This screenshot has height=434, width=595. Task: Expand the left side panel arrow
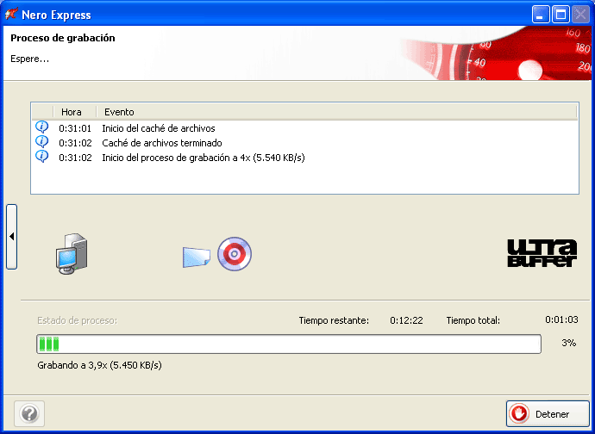coord(12,237)
